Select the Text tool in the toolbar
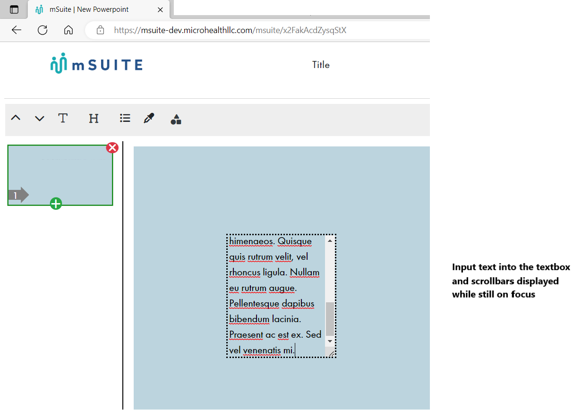Viewport: 582px width, 410px height. tap(63, 118)
